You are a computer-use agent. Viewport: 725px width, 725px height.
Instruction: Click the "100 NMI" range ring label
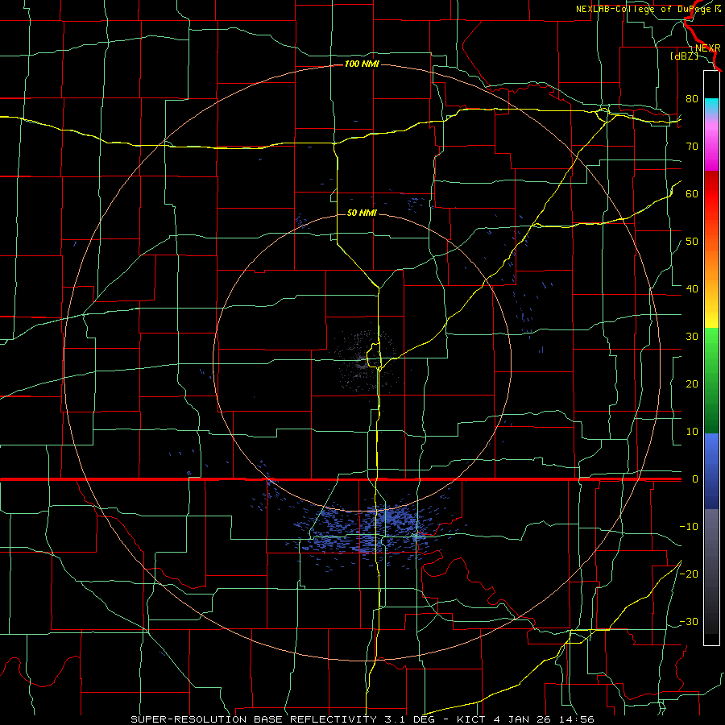[362, 64]
